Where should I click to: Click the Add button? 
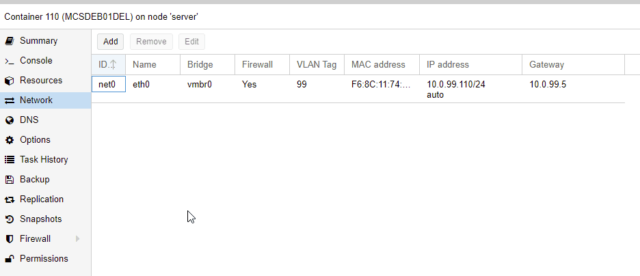110,42
